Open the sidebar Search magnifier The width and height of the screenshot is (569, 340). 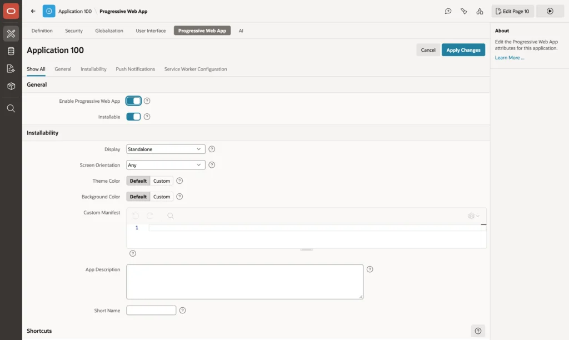(11, 108)
